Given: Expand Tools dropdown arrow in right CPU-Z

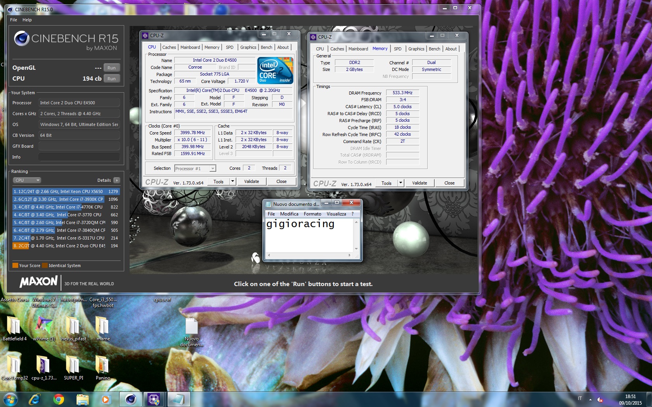Looking at the screenshot, I should coord(401,183).
